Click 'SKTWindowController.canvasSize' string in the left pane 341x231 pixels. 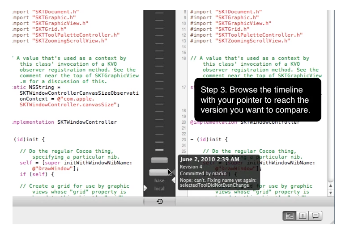(68, 105)
